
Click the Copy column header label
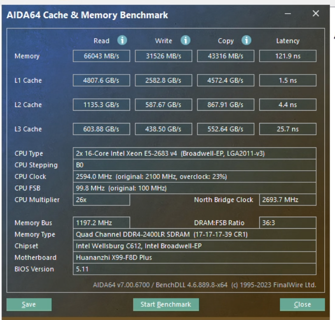[226, 41]
